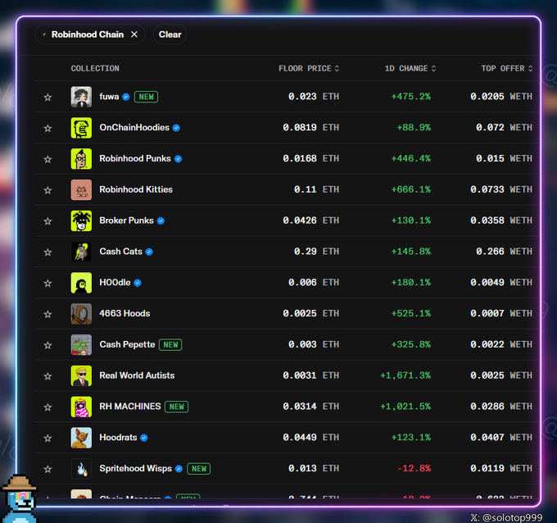Click the +1,021.5% change value

click(405, 407)
